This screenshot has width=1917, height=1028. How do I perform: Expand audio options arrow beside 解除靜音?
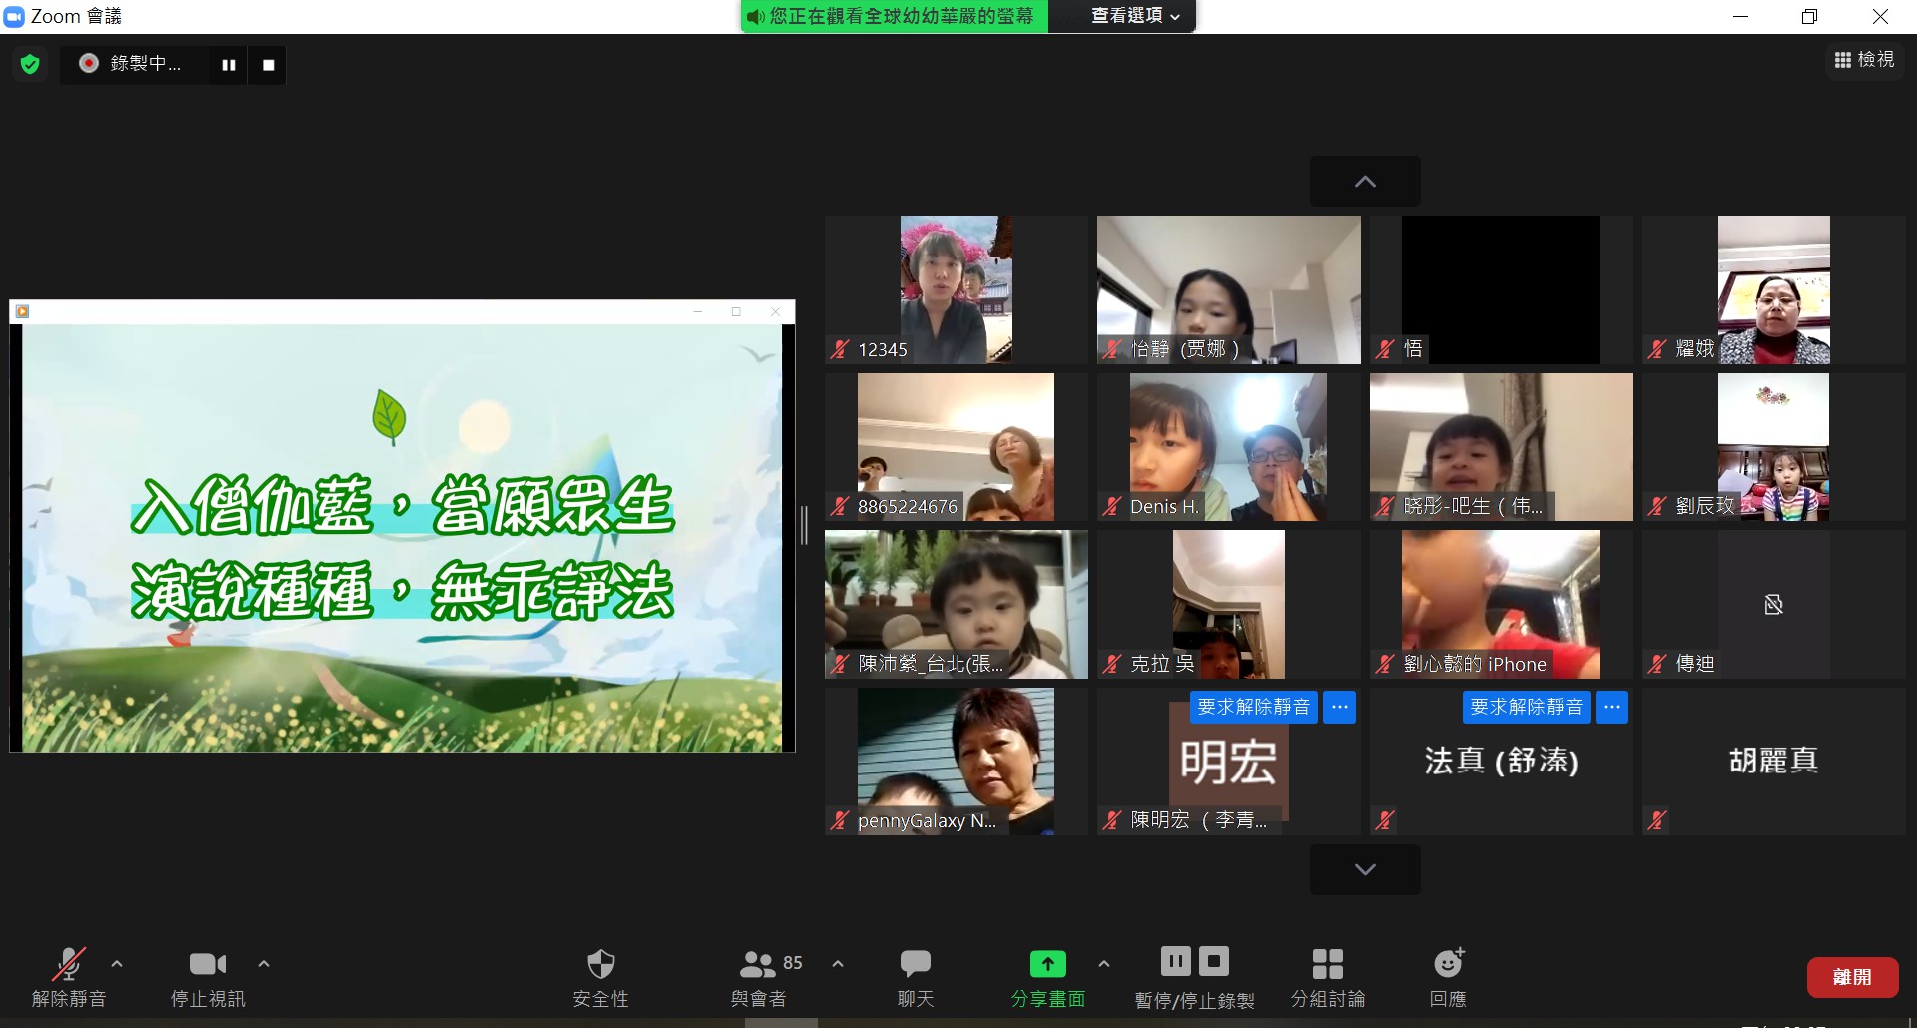117,964
